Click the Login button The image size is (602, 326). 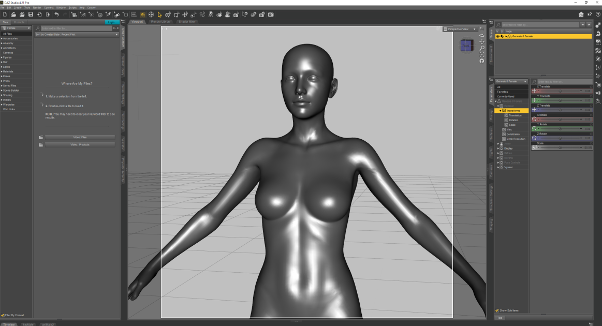click(112, 22)
